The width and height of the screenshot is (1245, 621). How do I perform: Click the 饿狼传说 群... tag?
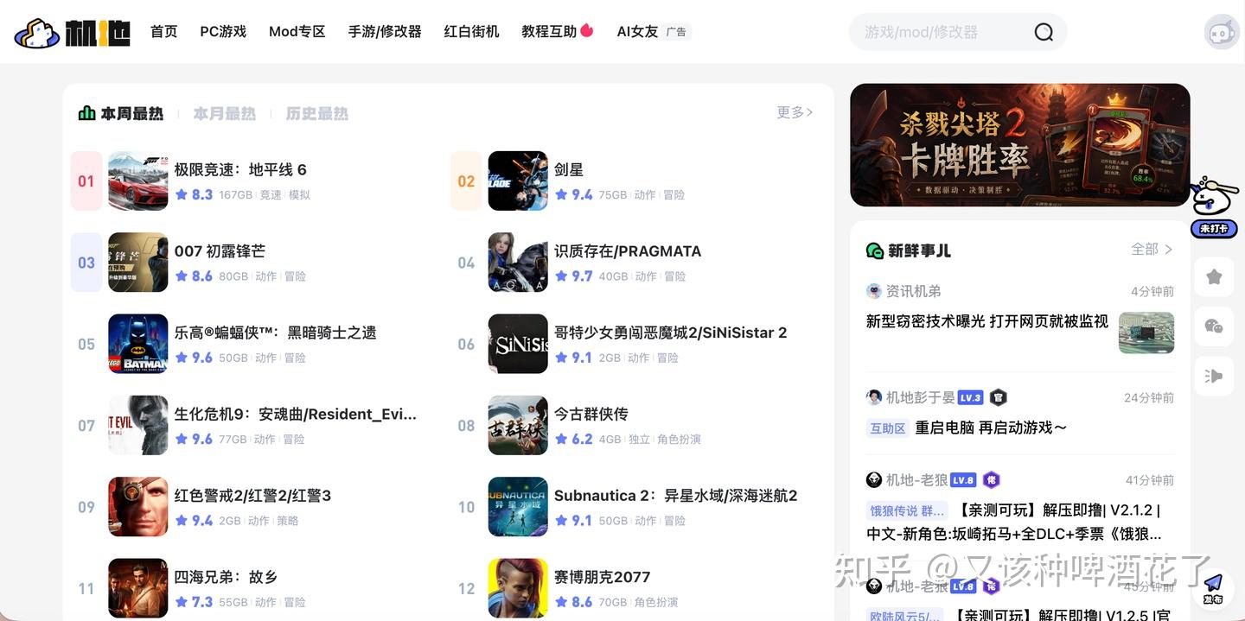tap(907, 510)
